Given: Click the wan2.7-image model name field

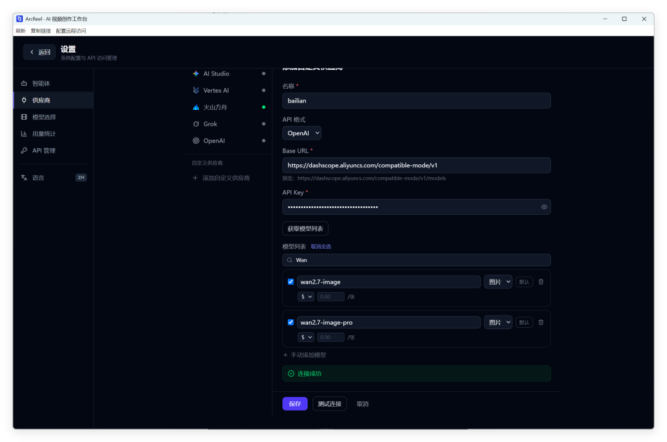Looking at the screenshot, I should point(389,281).
